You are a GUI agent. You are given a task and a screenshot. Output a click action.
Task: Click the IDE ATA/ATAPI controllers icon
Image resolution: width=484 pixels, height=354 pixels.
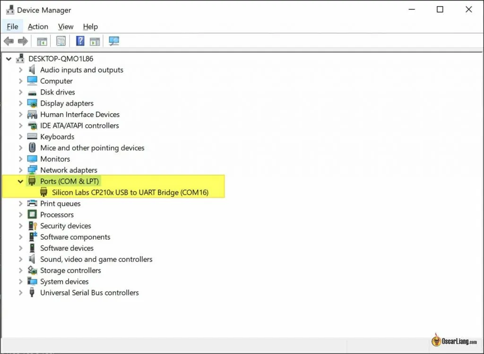pos(32,126)
